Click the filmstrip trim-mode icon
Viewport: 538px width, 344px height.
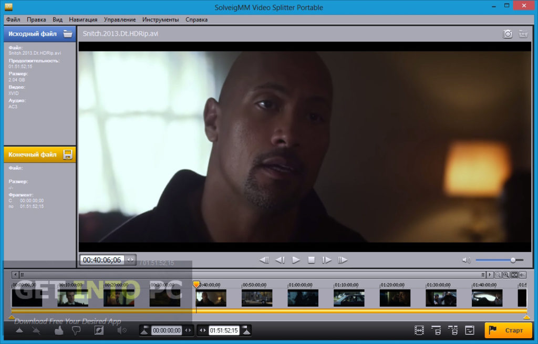point(419,330)
